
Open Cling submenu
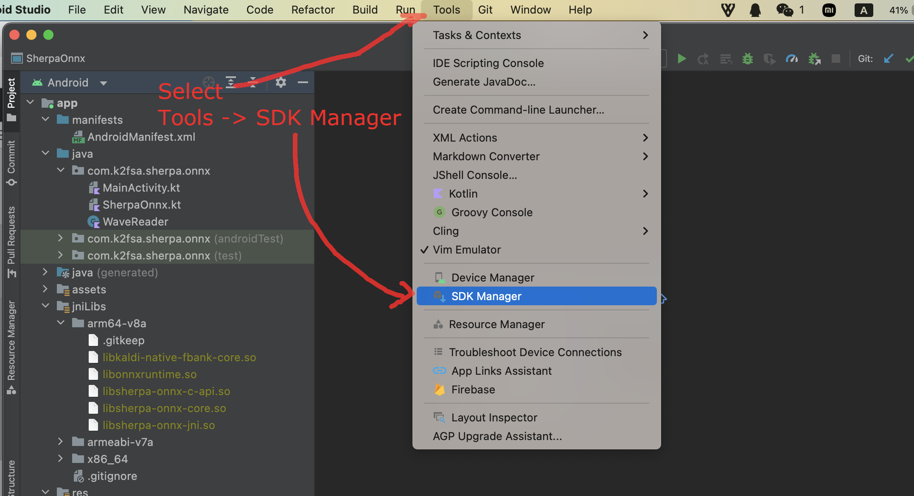click(536, 231)
